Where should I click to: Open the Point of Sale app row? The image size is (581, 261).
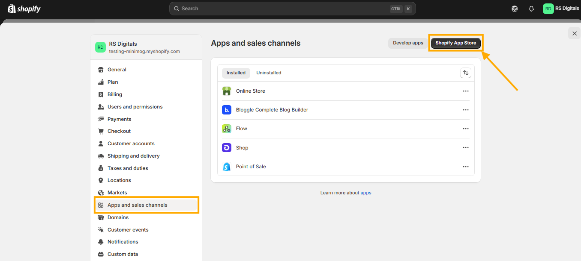[345, 167]
